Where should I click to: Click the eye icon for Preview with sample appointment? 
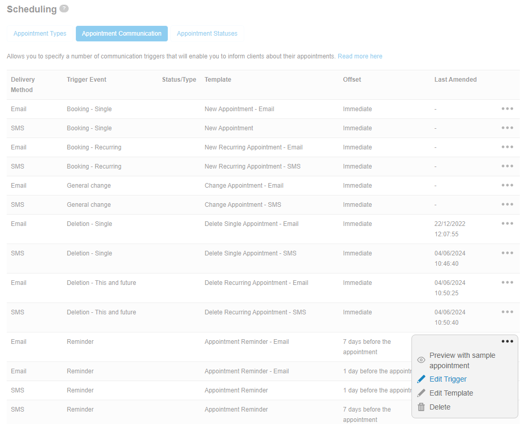click(421, 360)
